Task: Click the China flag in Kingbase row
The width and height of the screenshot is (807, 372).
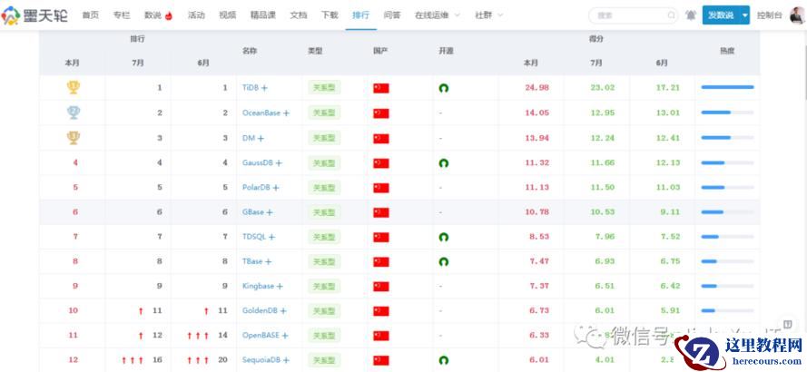Action: coord(381,287)
